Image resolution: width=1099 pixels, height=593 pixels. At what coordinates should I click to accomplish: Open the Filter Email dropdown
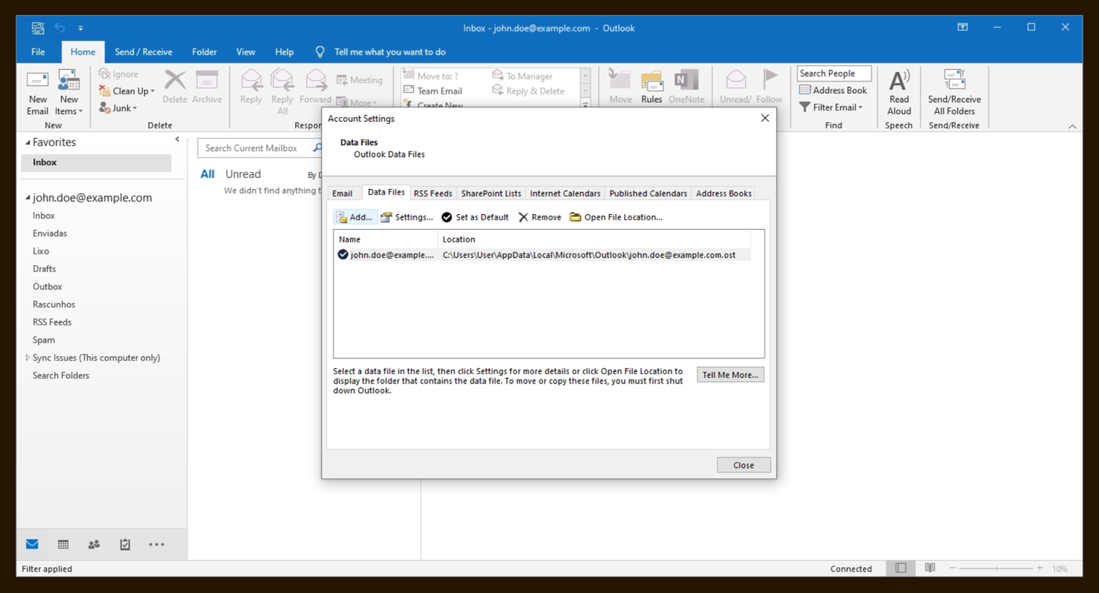tap(831, 107)
